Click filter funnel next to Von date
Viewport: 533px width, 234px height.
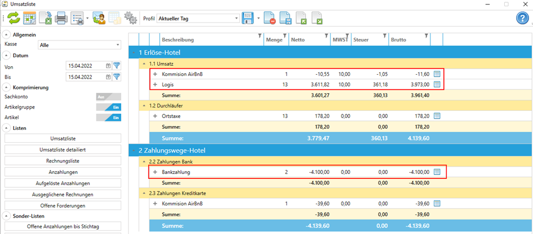(117, 65)
